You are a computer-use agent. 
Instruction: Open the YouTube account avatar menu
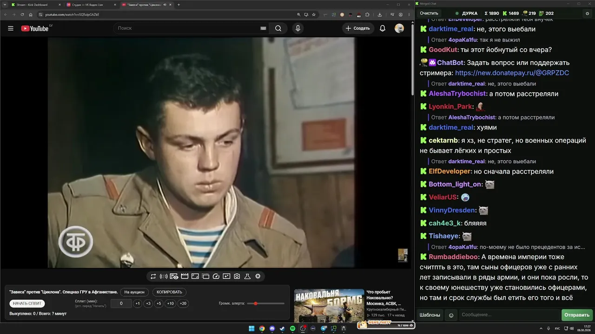[399, 28]
